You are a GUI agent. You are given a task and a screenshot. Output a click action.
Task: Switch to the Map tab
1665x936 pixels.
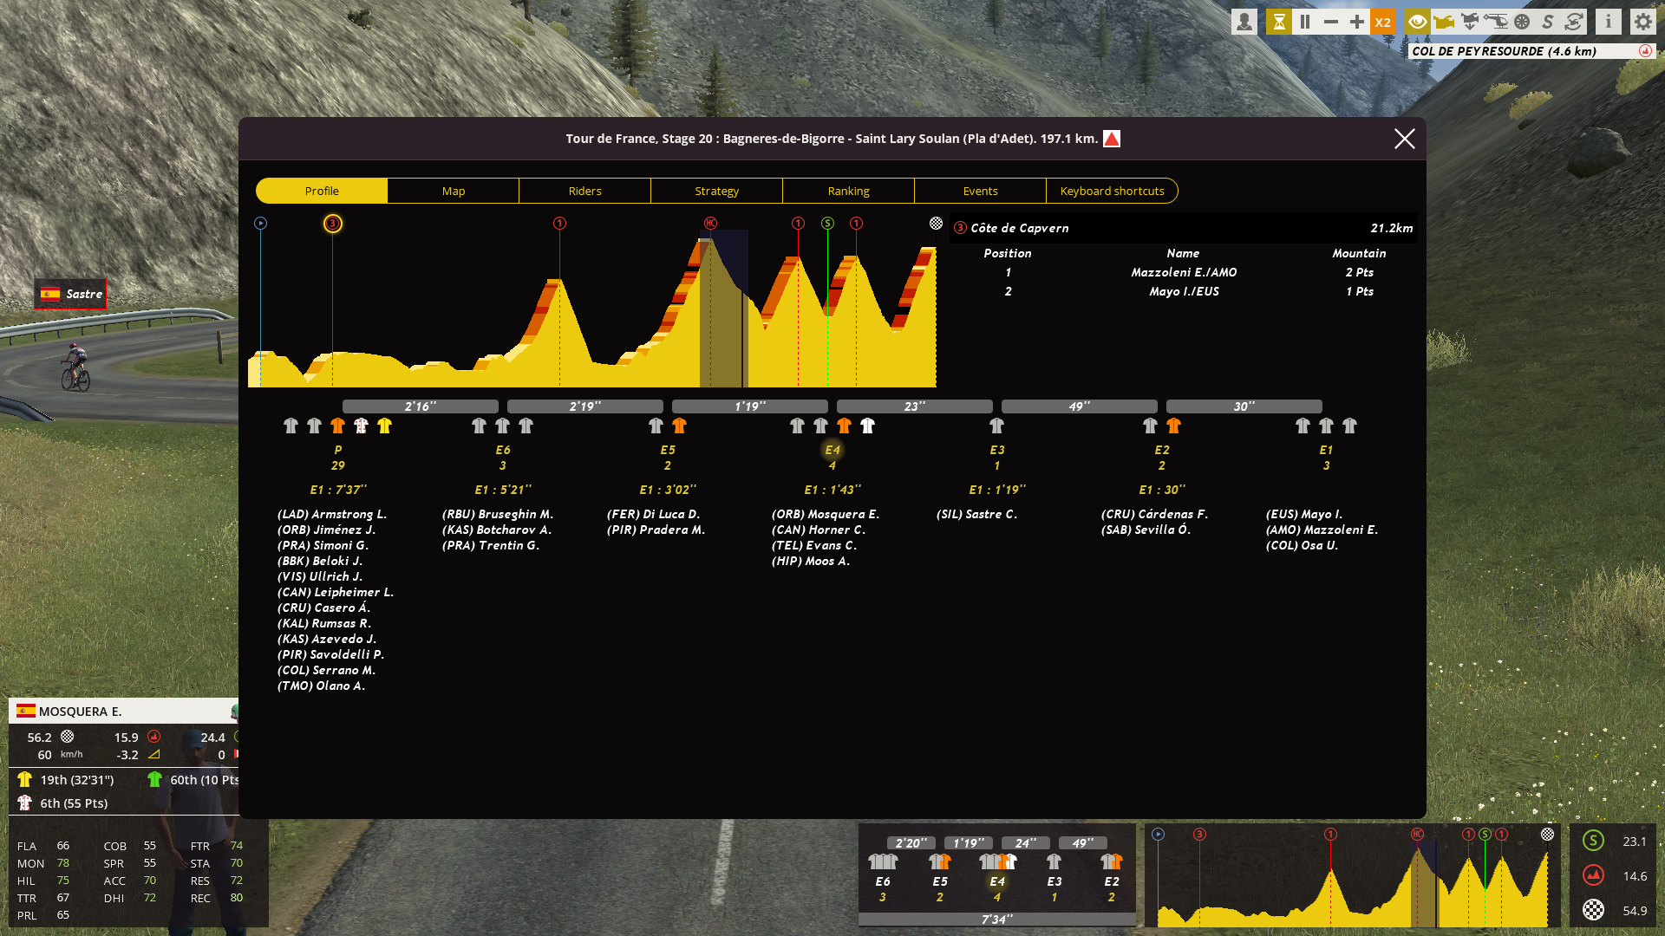point(454,191)
